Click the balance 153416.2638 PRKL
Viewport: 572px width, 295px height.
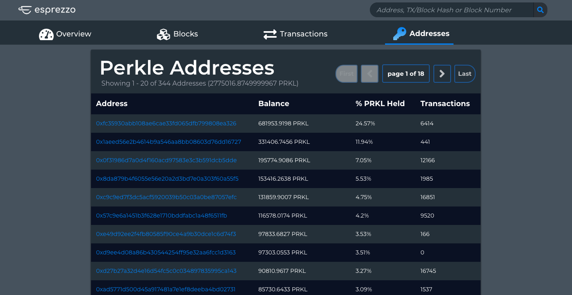pyautogui.click(x=283, y=179)
